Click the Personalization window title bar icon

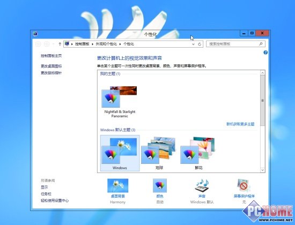(x=35, y=34)
